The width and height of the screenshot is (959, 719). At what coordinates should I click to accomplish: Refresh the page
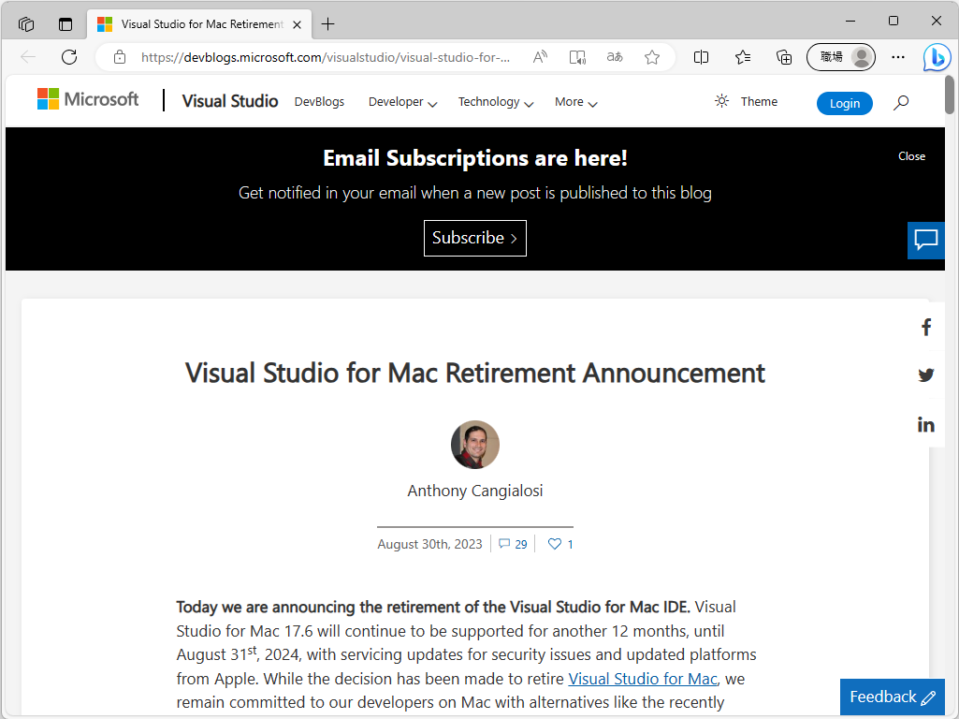[69, 57]
